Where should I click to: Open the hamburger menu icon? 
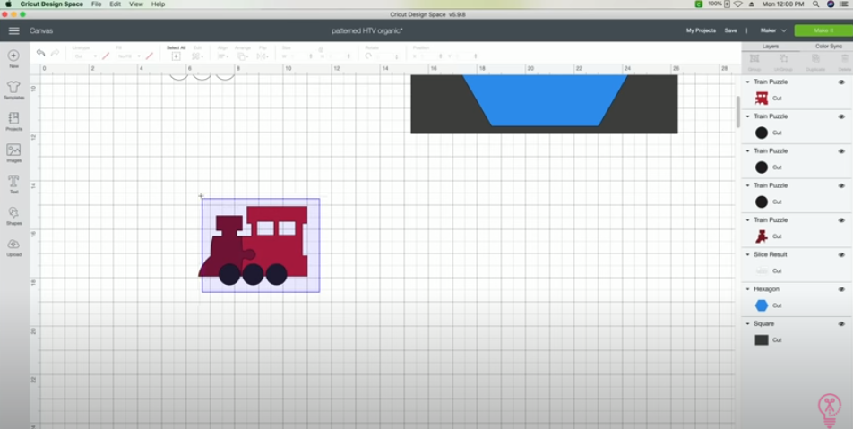[x=14, y=30]
